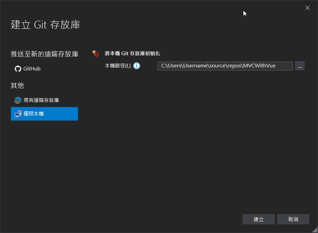
Task: Click the MVCWithVue folder name in the path
Action: pos(259,66)
